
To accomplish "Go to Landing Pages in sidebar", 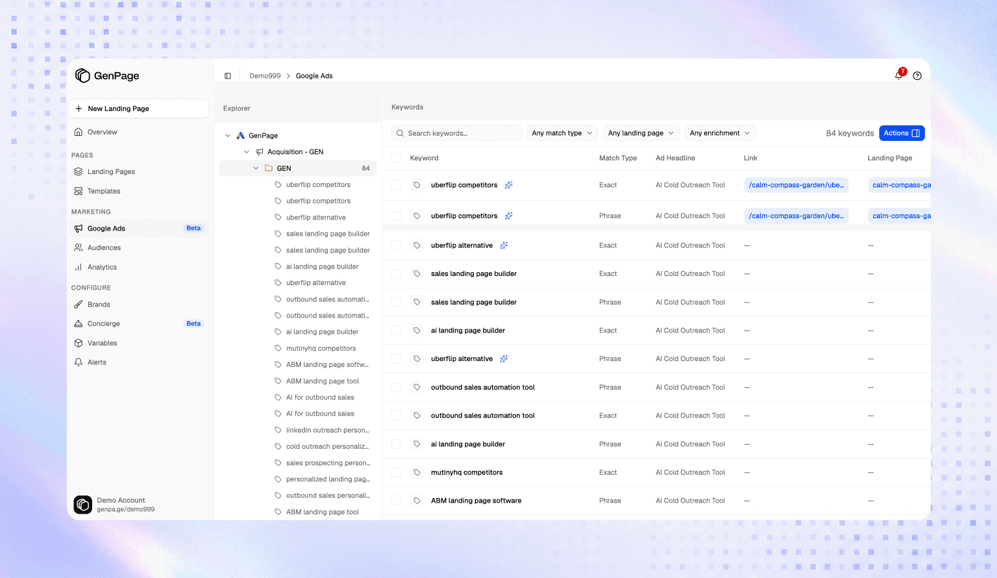I will pos(139,171).
